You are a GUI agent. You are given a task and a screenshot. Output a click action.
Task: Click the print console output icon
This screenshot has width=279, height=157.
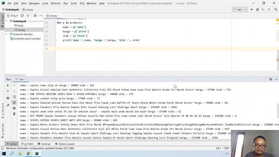tap(14, 108)
